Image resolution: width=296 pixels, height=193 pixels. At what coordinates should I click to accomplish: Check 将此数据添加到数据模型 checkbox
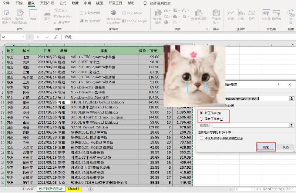(x=201, y=138)
